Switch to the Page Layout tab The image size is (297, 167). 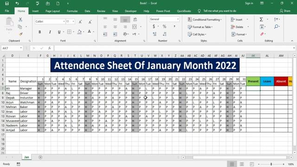click(52, 11)
